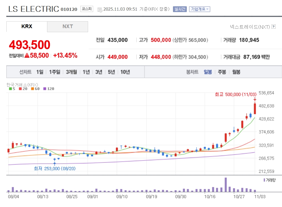
Task: Choose the 월봉 monthly candle chart
Action: (x=236, y=72)
